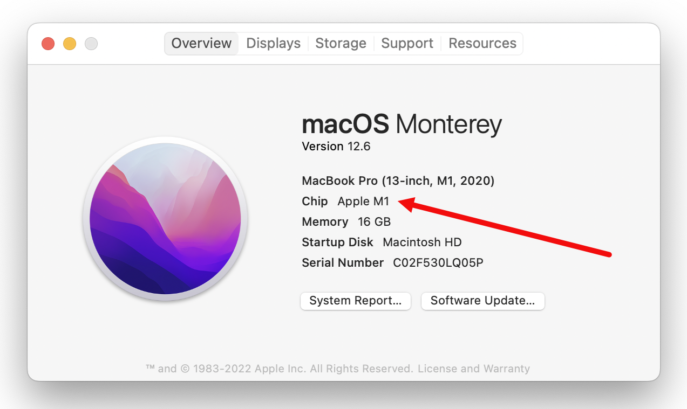Viewport: 687px width, 409px height.
Task: Click the Version 12.6 text to reveal build number
Action: pyautogui.click(x=336, y=146)
